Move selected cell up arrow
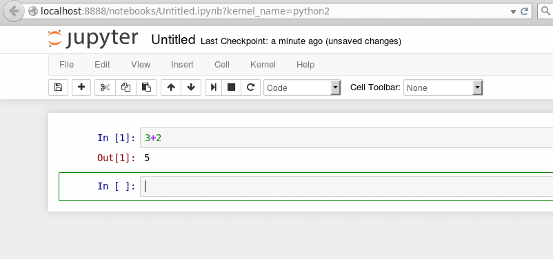The width and height of the screenshot is (553, 259). pos(171,87)
